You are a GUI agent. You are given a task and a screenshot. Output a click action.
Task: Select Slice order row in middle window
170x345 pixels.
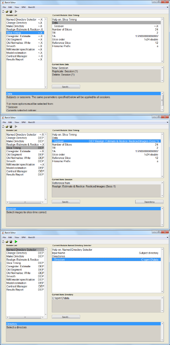pyautogui.click(x=106, y=155)
